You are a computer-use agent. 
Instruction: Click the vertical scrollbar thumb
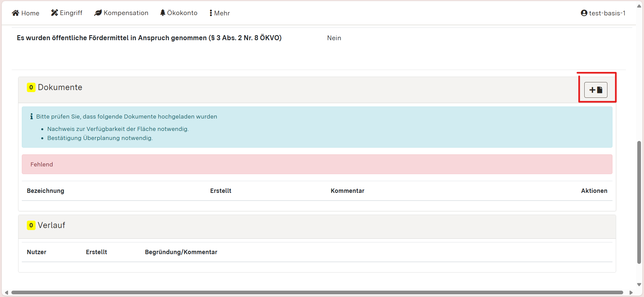tap(639, 201)
